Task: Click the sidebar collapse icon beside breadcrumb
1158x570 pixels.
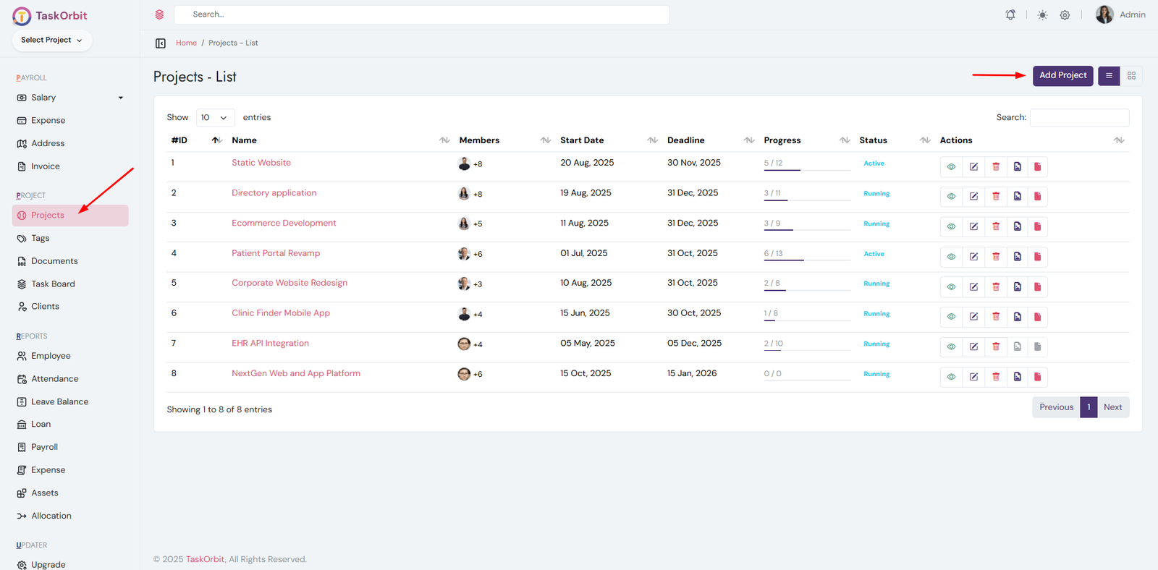Action: 161,43
